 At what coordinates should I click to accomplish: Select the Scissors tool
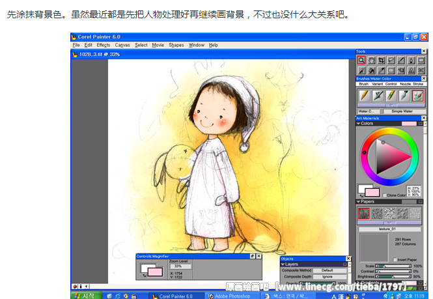point(421,70)
